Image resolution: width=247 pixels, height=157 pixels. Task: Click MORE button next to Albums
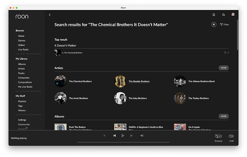[x=223, y=116]
